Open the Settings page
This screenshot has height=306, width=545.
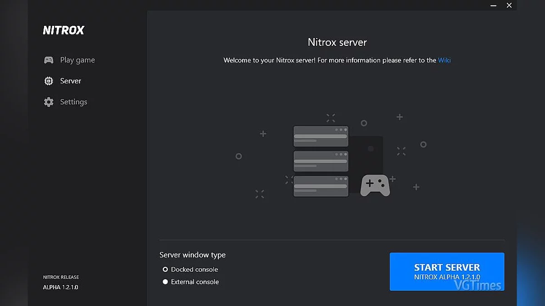tap(74, 102)
